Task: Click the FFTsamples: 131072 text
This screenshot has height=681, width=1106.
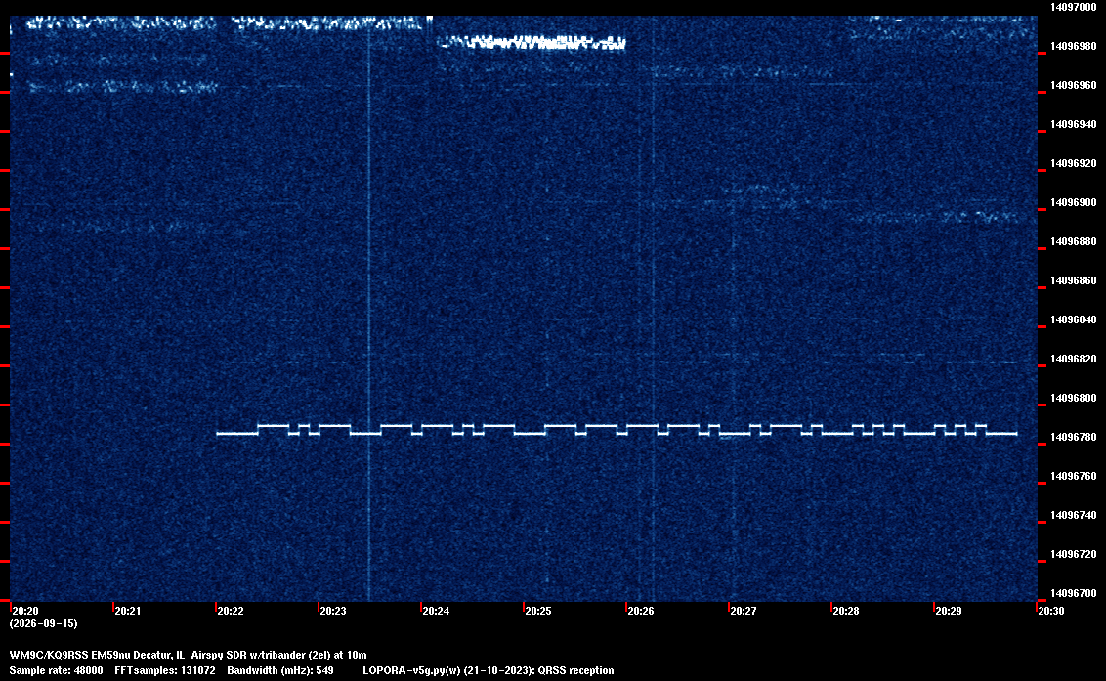Action: [165, 670]
